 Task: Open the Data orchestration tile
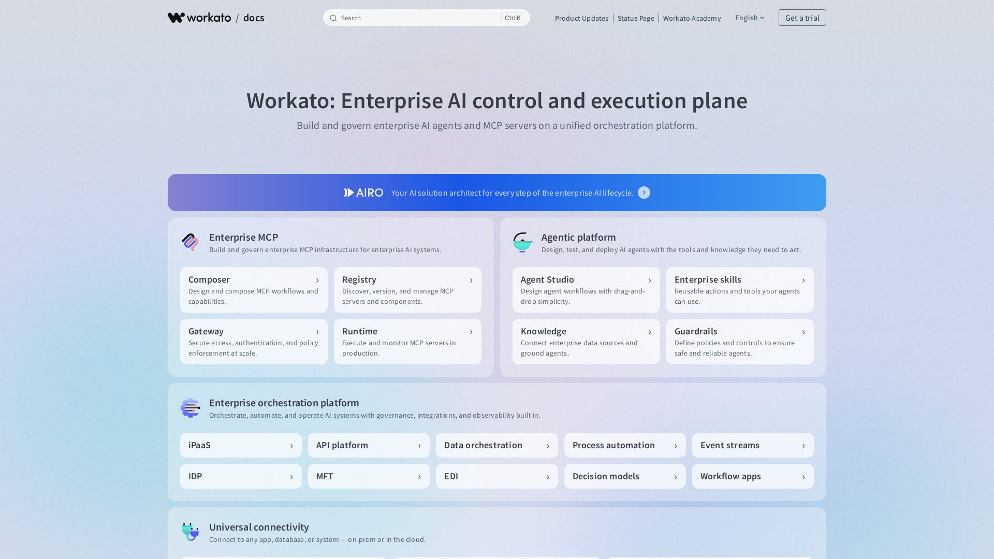pos(497,445)
